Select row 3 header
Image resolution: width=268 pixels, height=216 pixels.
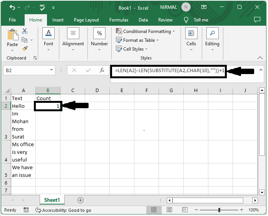[x=6, y=125]
